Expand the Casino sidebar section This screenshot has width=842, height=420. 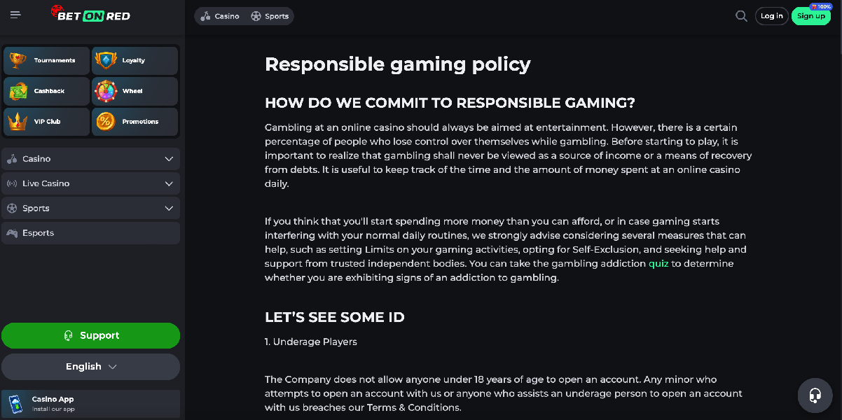tap(90, 159)
